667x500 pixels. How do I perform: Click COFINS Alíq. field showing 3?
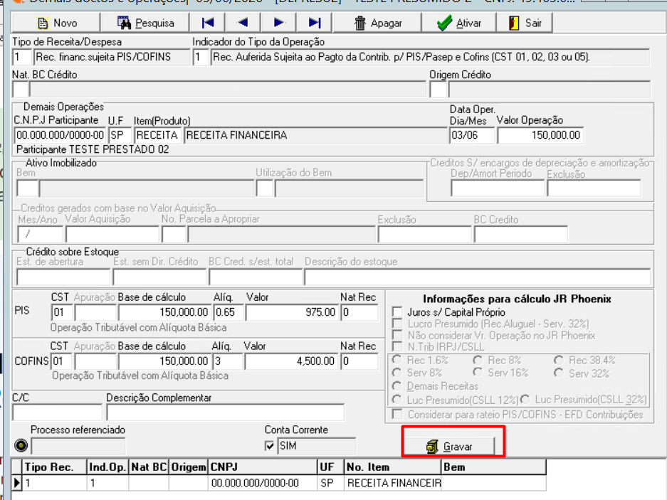[x=228, y=361]
